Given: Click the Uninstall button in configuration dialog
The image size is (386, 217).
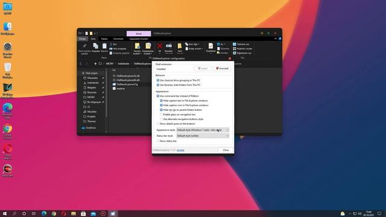Looking at the screenshot, I should [x=222, y=68].
